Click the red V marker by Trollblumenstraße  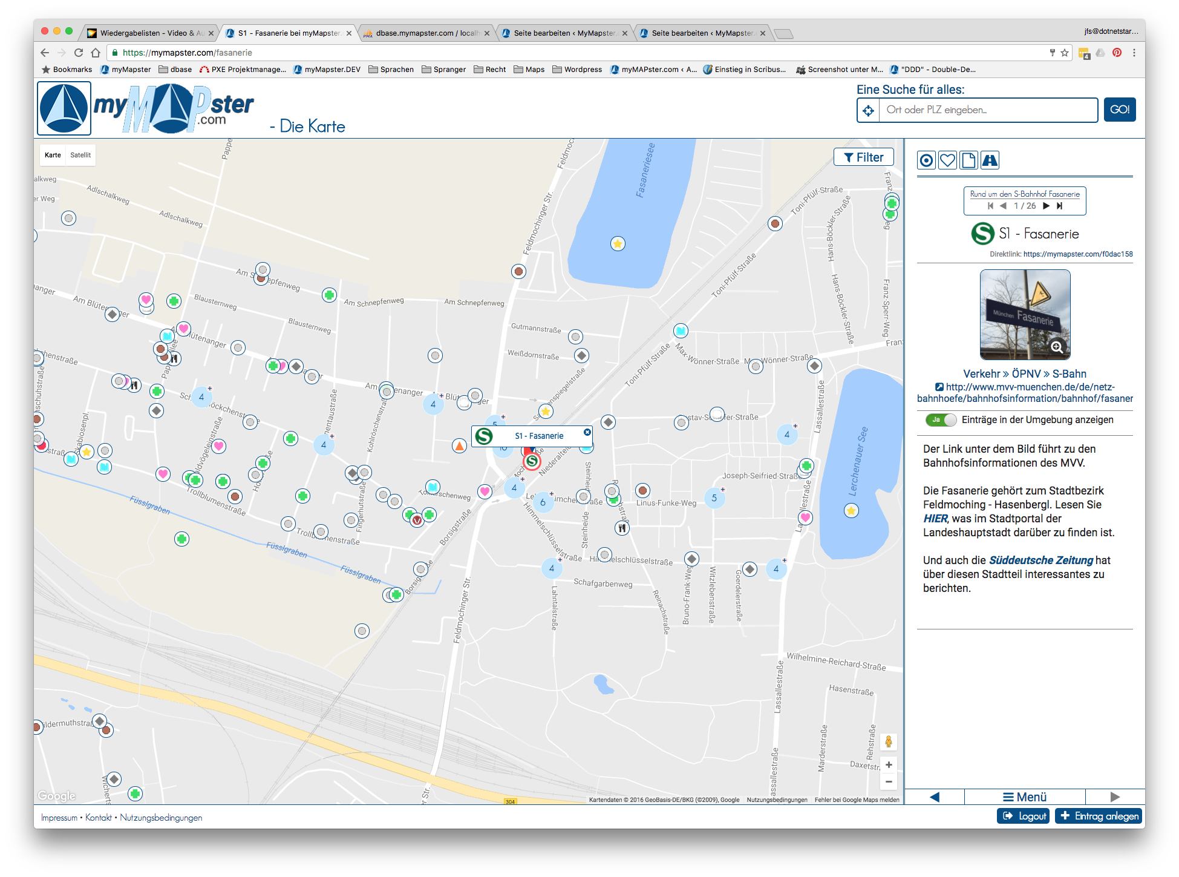click(417, 520)
